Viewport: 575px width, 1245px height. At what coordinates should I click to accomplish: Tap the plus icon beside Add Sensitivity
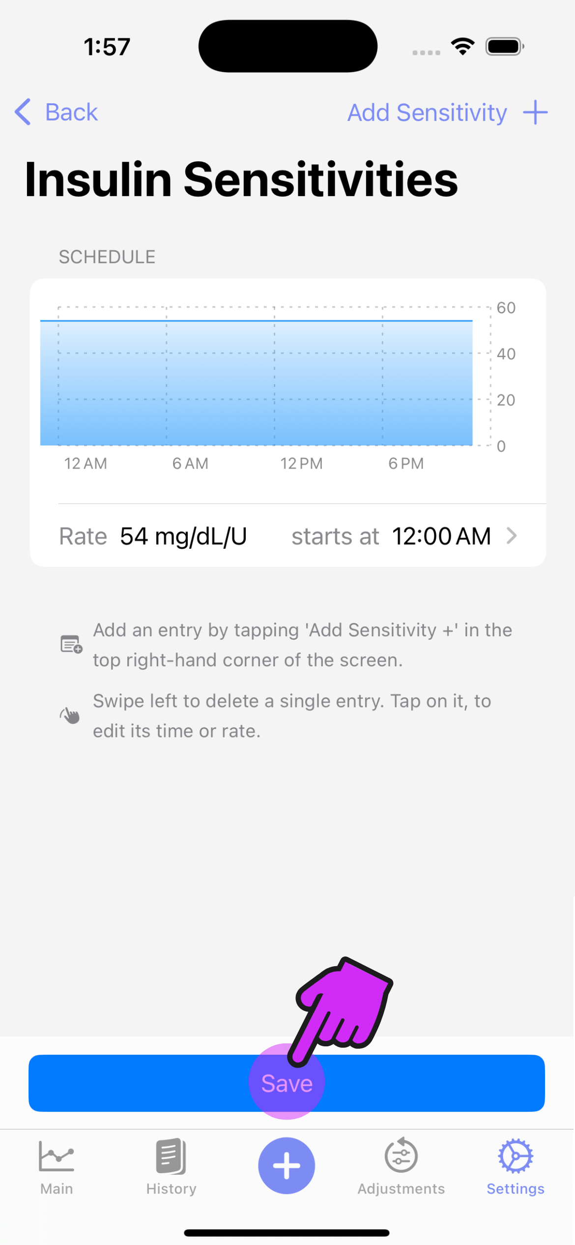click(535, 113)
